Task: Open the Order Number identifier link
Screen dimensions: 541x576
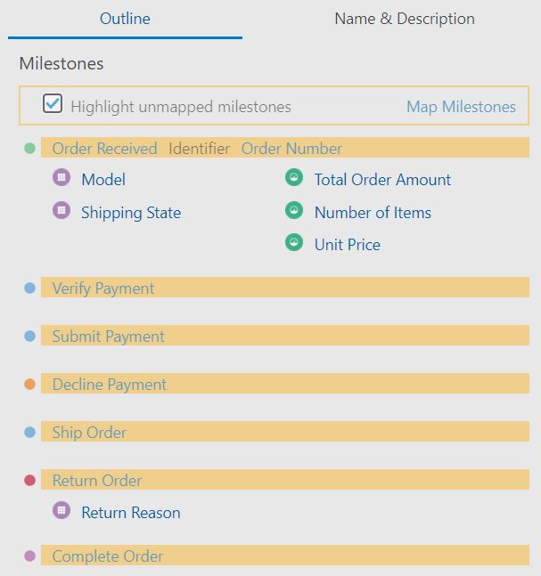Action: pyautogui.click(x=291, y=149)
